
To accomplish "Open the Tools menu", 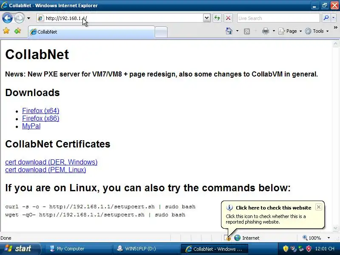I will pyautogui.click(x=317, y=31).
